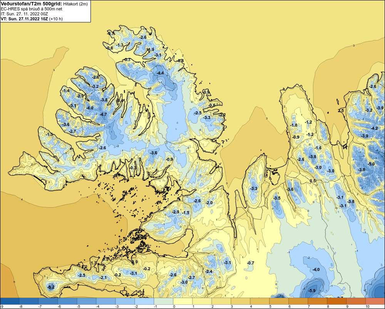The image size is (385, 309).
Task: Click the '-2.0' temperature label
Action: click(x=209, y=203)
